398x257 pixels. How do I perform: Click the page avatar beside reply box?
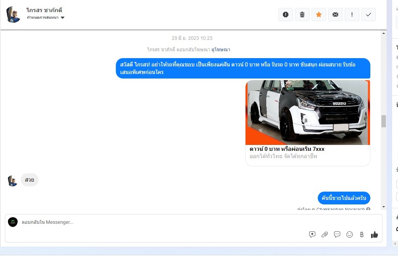pyautogui.click(x=13, y=222)
